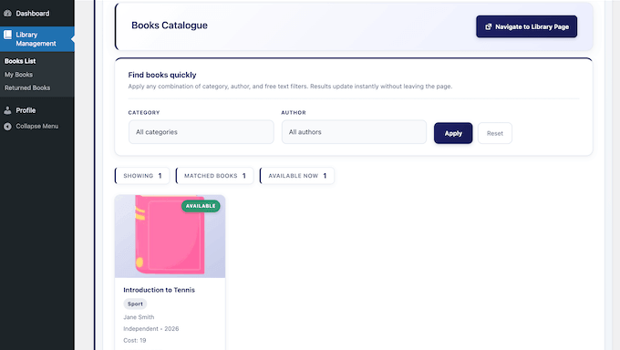
Task: Click the Find books quickly heading
Action: pos(162,75)
